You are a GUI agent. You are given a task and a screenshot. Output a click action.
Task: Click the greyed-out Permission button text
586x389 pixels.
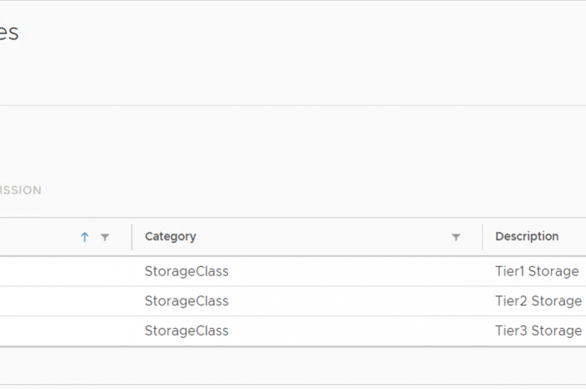tap(20, 191)
